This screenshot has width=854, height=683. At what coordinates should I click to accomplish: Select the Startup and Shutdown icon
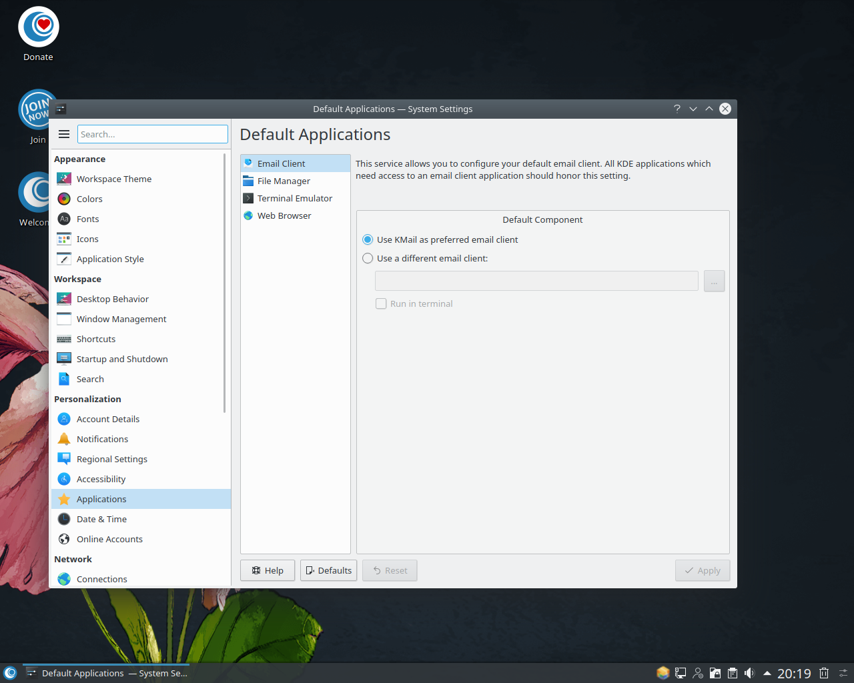[64, 359]
